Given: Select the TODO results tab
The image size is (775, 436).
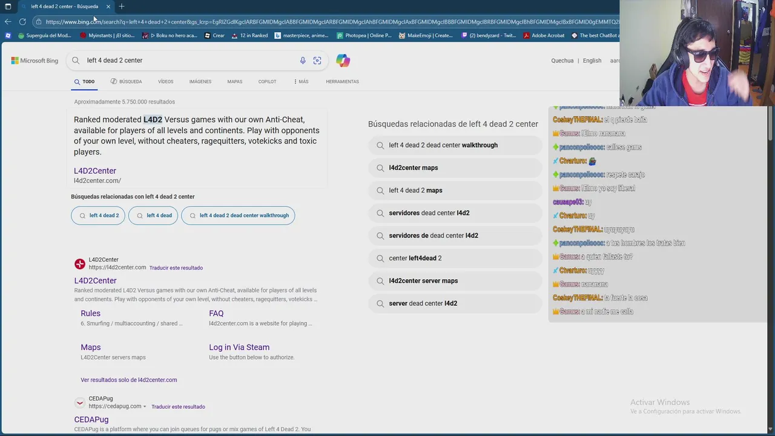Looking at the screenshot, I should (84, 82).
